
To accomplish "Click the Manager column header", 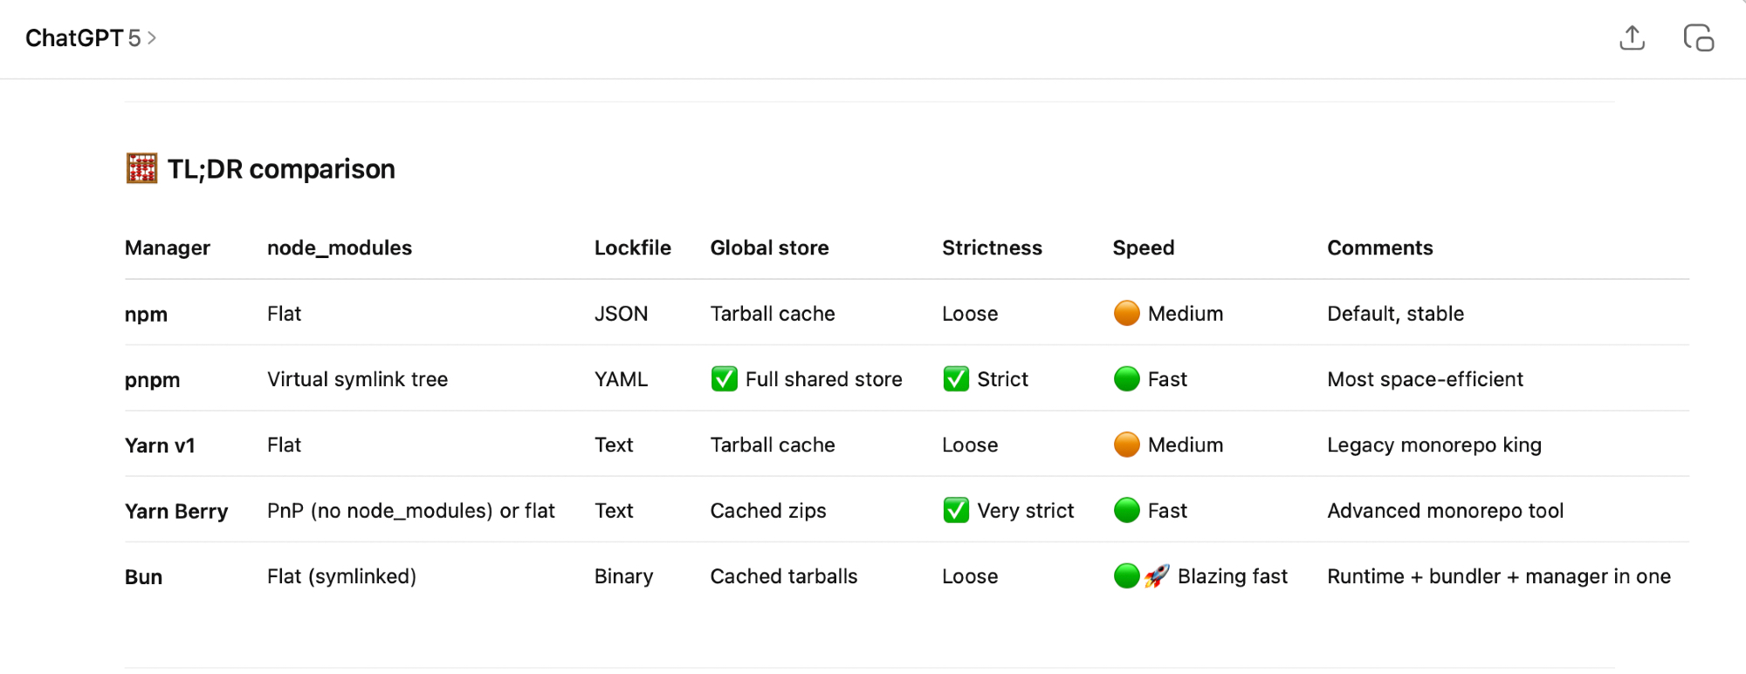I will coord(168,248).
